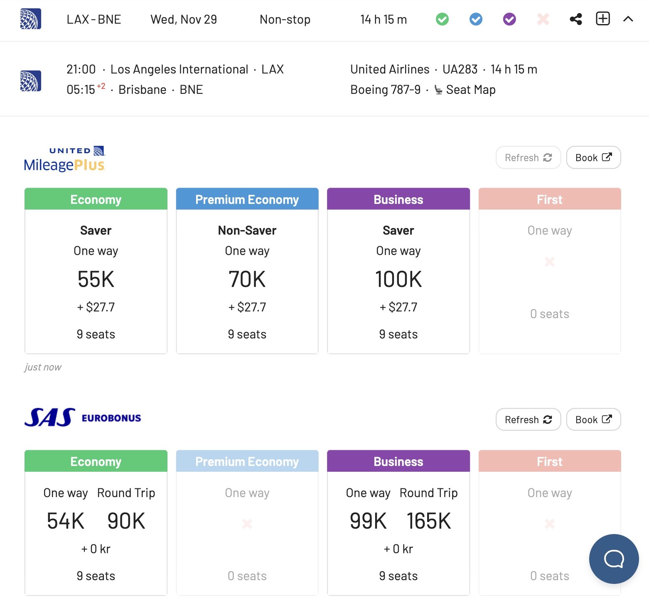
Task: Click the United logo beside the 21:00 departure
Action: pos(31,81)
